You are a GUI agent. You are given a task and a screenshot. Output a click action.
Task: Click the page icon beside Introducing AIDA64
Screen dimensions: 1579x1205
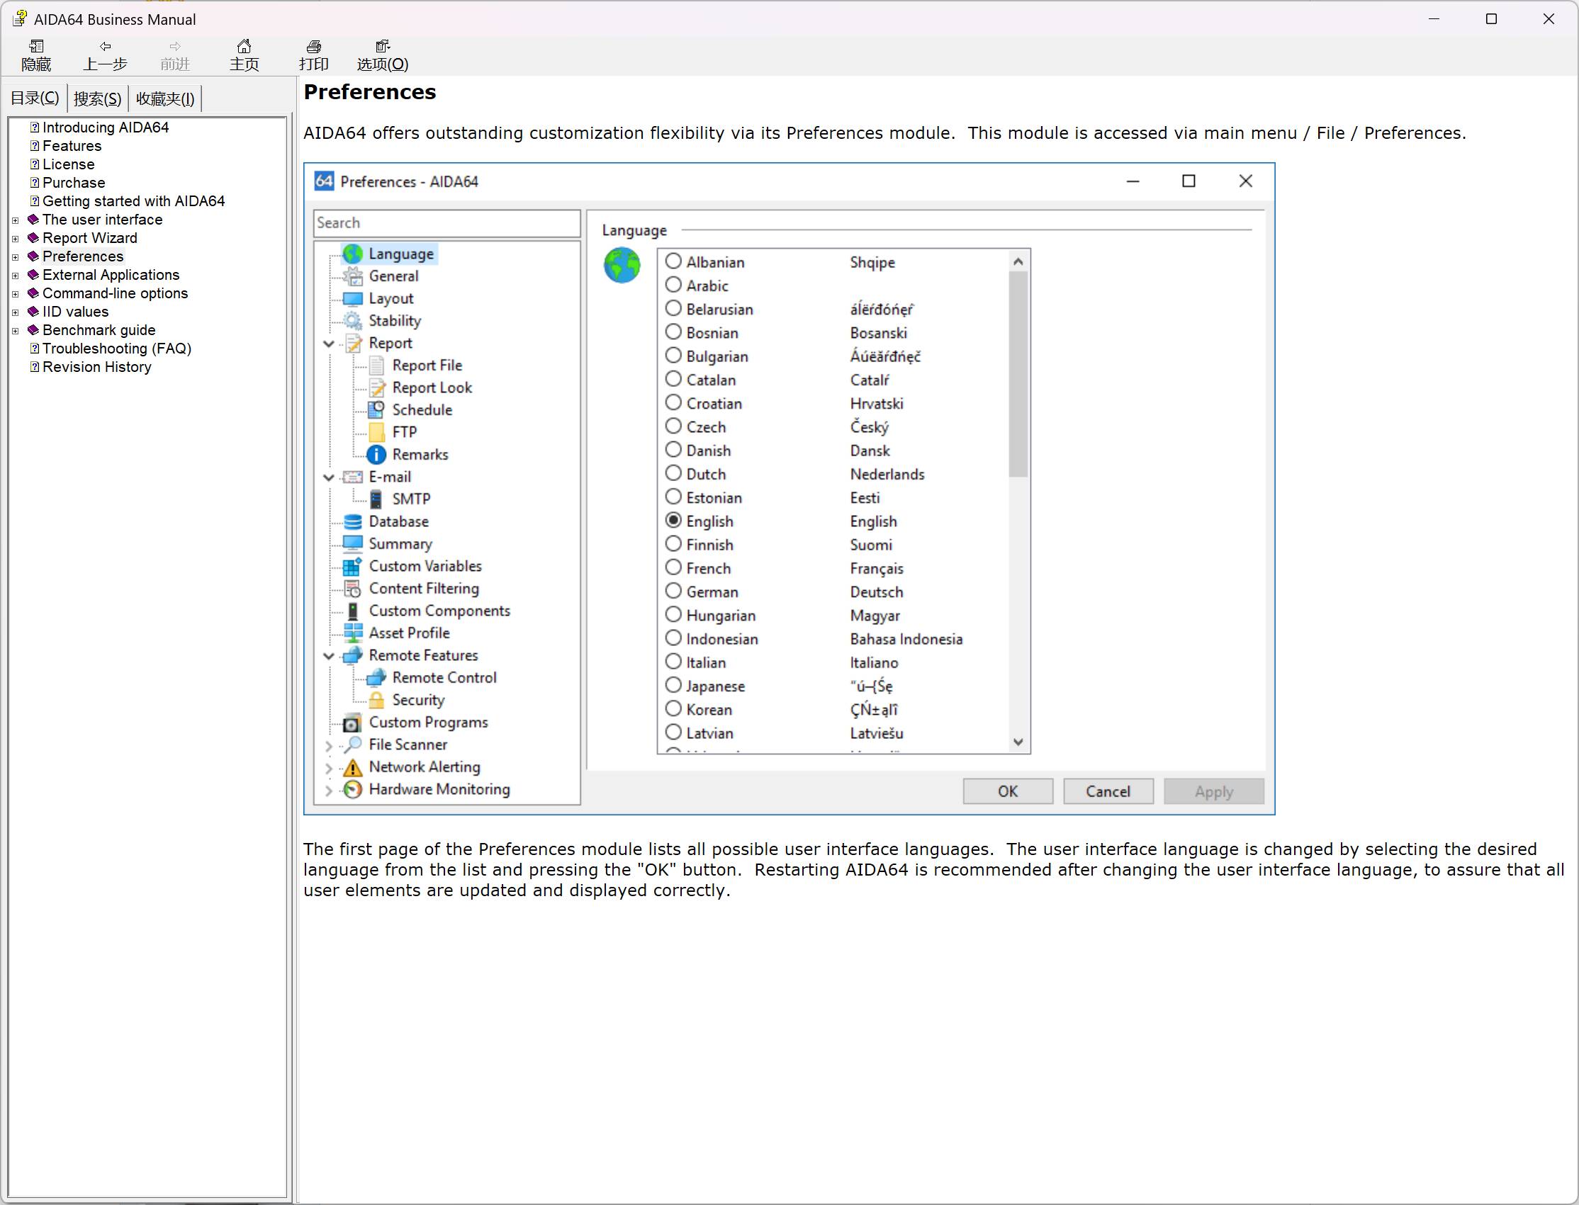35,127
